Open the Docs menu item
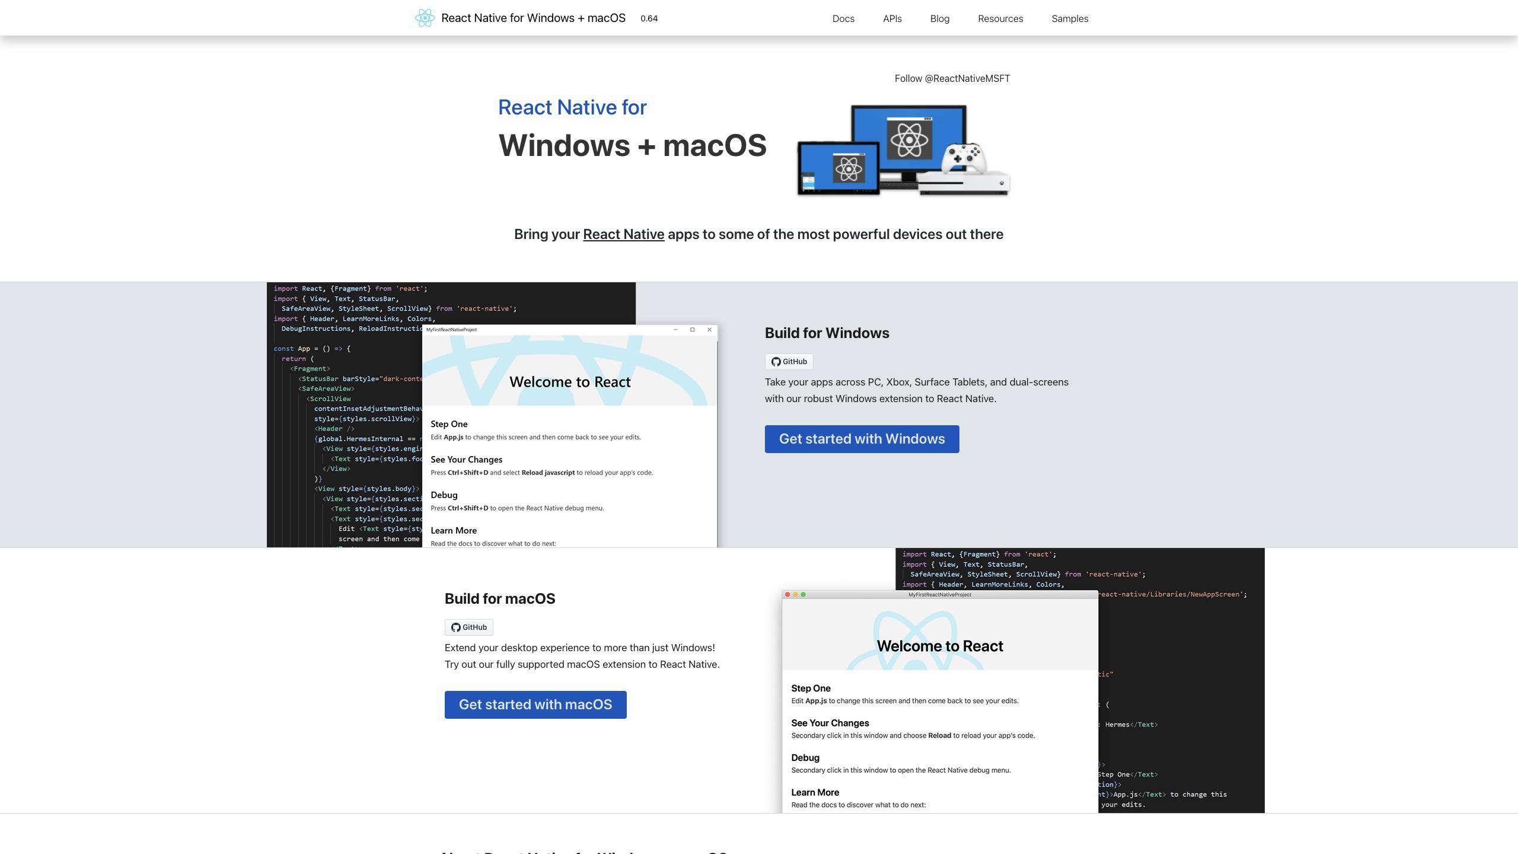The image size is (1518, 854). coord(843,18)
